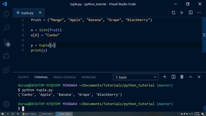Open Task View on taskbar
The height and width of the screenshot is (116, 206).
pyautogui.click(x=18, y=114)
